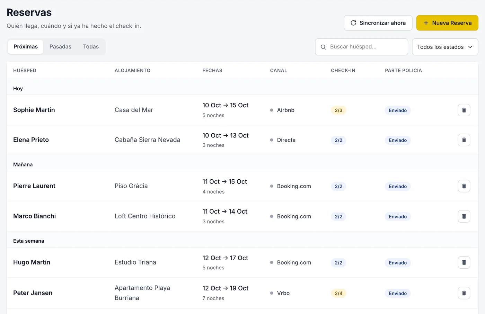Click Cabaña Sierra Nevada accommodation cell
The height and width of the screenshot is (314, 485).
(x=147, y=140)
